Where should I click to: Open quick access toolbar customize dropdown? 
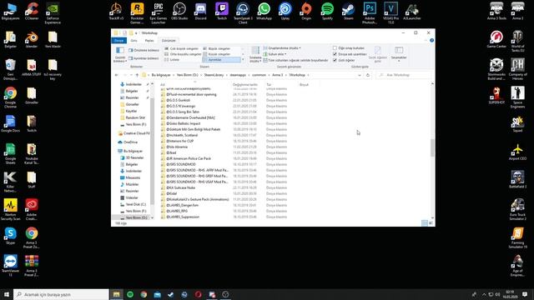pyautogui.click(x=136, y=33)
